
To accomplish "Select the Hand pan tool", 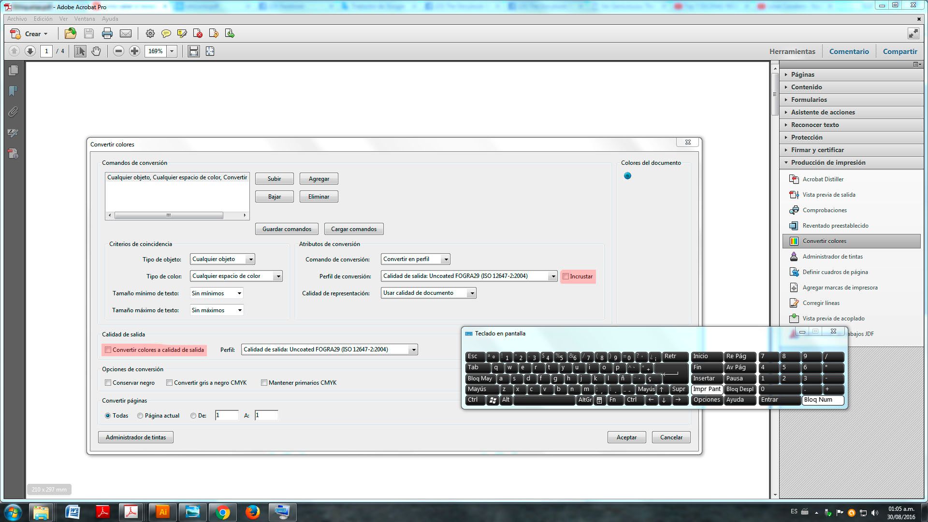I will pyautogui.click(x=96, y=51).
